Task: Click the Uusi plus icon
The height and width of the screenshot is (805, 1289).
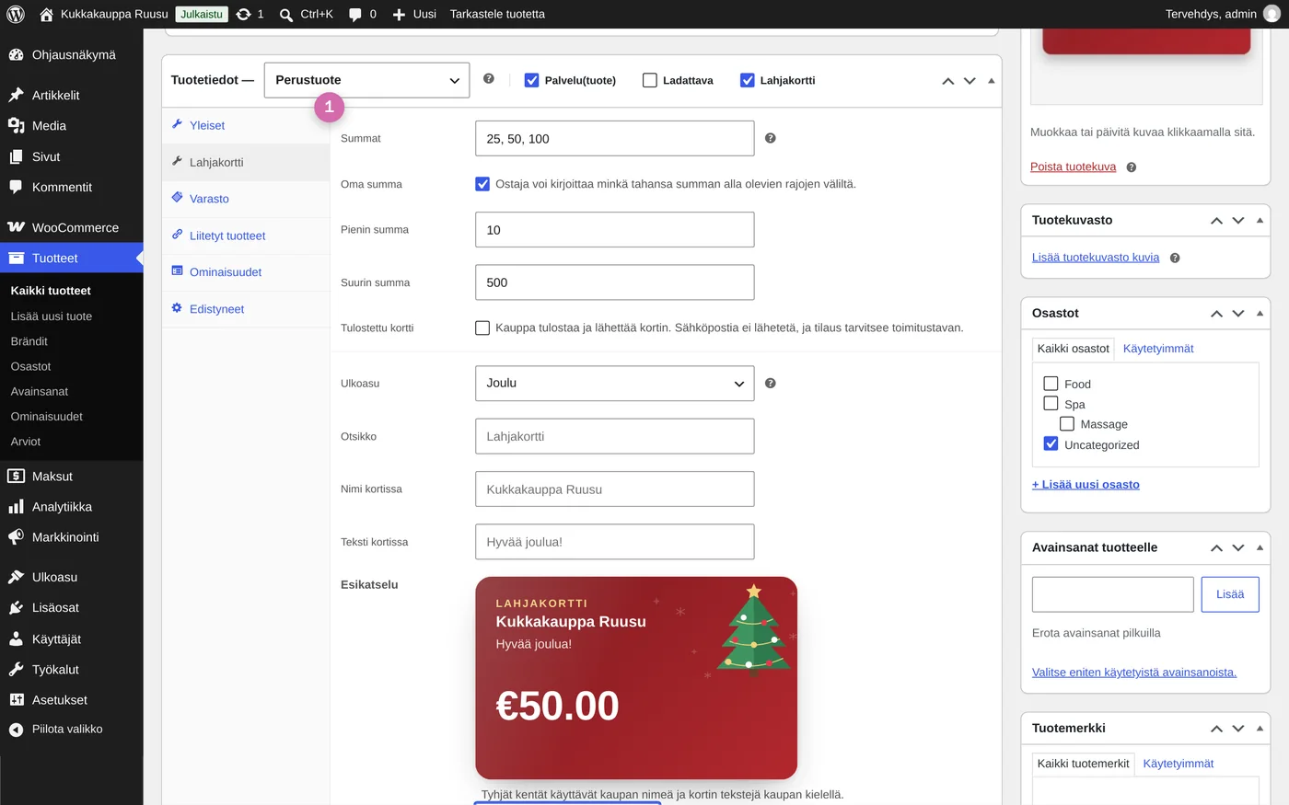Action: tap(399, 15)
